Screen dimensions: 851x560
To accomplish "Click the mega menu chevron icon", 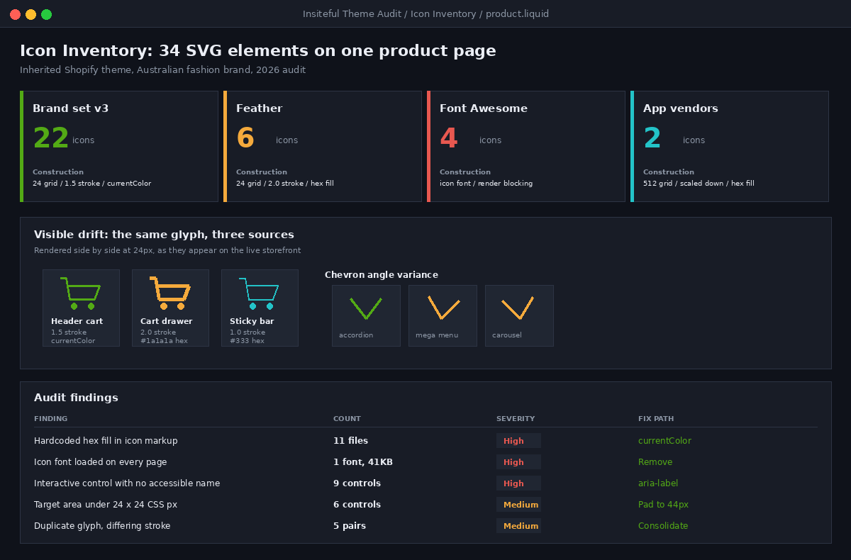I will 444,308.
